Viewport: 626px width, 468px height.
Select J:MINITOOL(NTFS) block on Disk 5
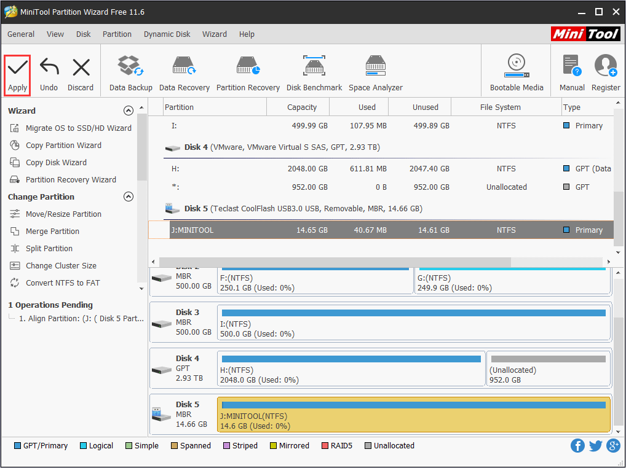(x=414, y=415)
